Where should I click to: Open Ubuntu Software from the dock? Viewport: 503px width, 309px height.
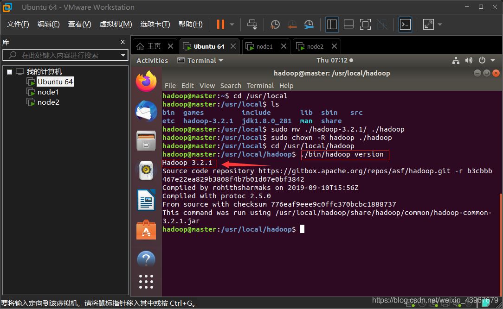click(x=146, y=230)
